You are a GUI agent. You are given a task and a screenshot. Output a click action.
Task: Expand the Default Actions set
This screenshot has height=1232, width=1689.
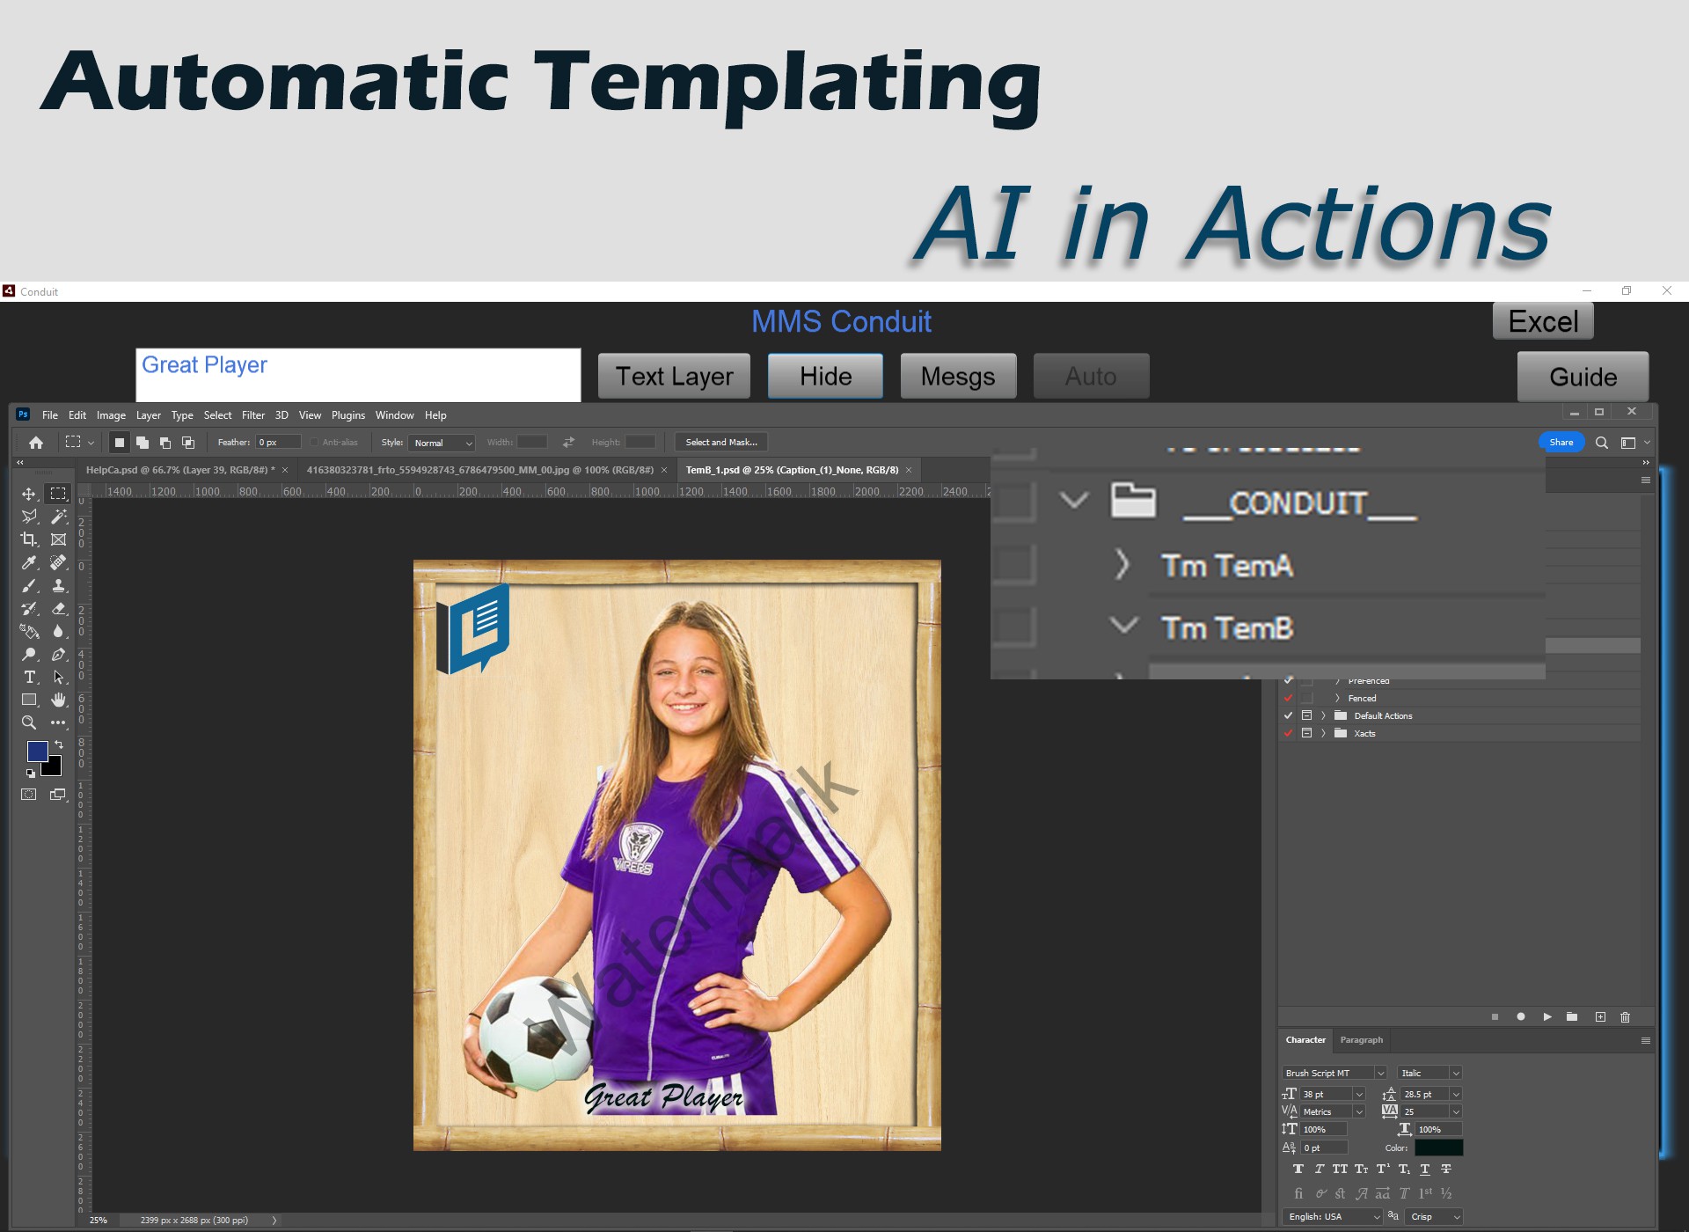tap(1323, 715)
